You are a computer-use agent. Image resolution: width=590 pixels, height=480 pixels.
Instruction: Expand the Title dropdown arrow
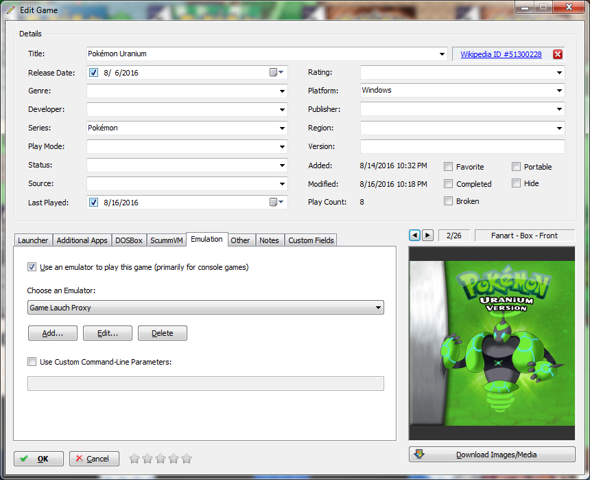(x=442, y=54)
